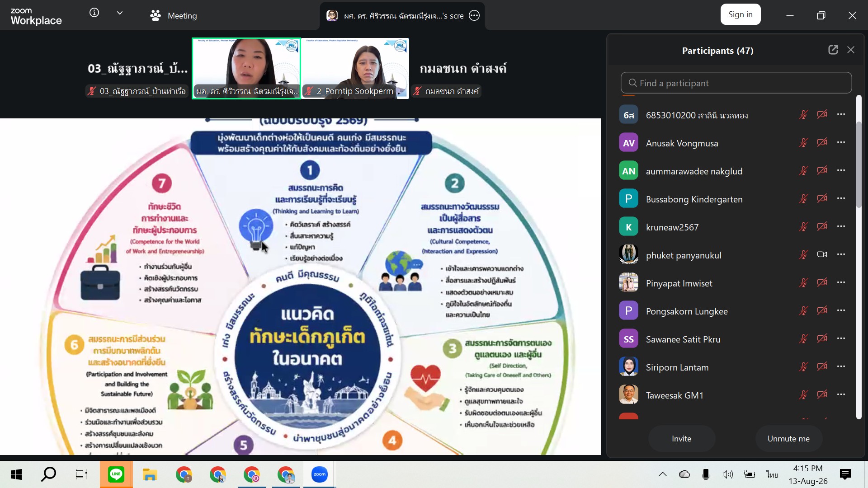Open more options for Sawanee Satit Pkru
Screen dimensions: 868x488
(841, 338)
